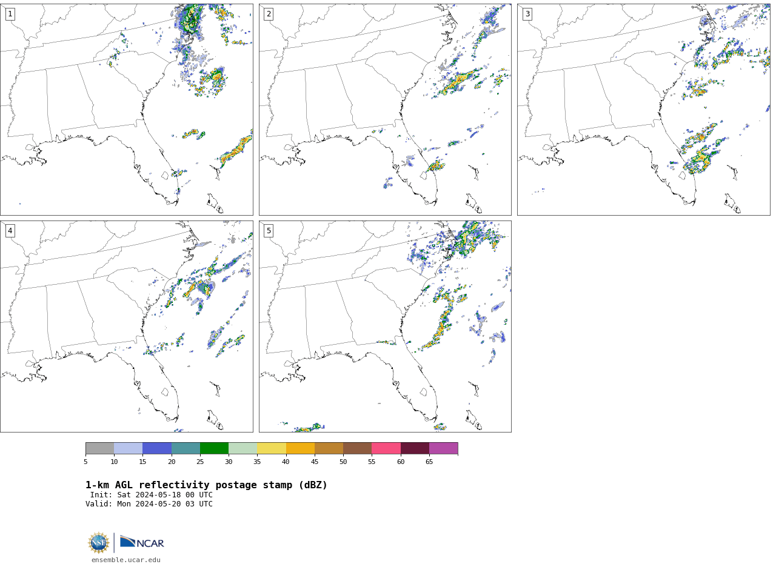This screenshot has height=567, width=776.
Task: Select the blue 15-20 dBZ swatch
Action: click(157, 448)
